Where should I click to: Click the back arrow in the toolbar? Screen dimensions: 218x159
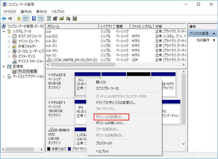coord(4,19)
